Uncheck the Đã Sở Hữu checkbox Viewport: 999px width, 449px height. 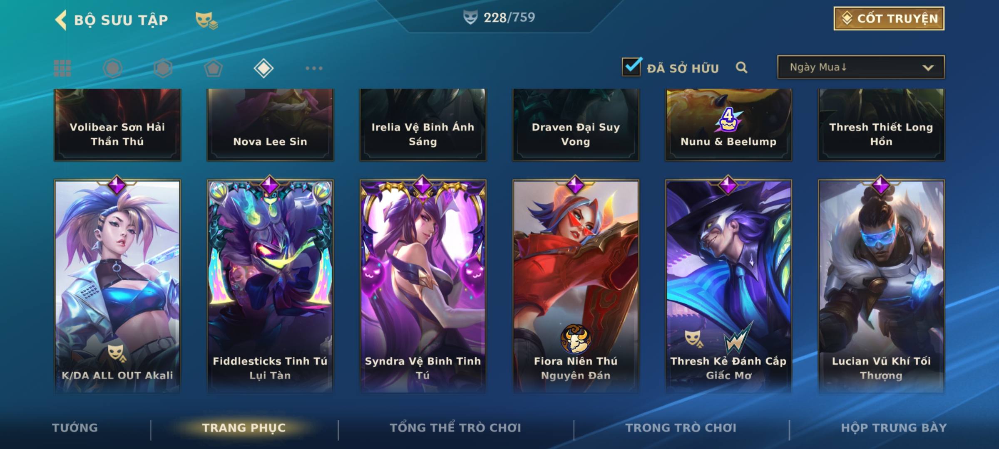[631, 67]
